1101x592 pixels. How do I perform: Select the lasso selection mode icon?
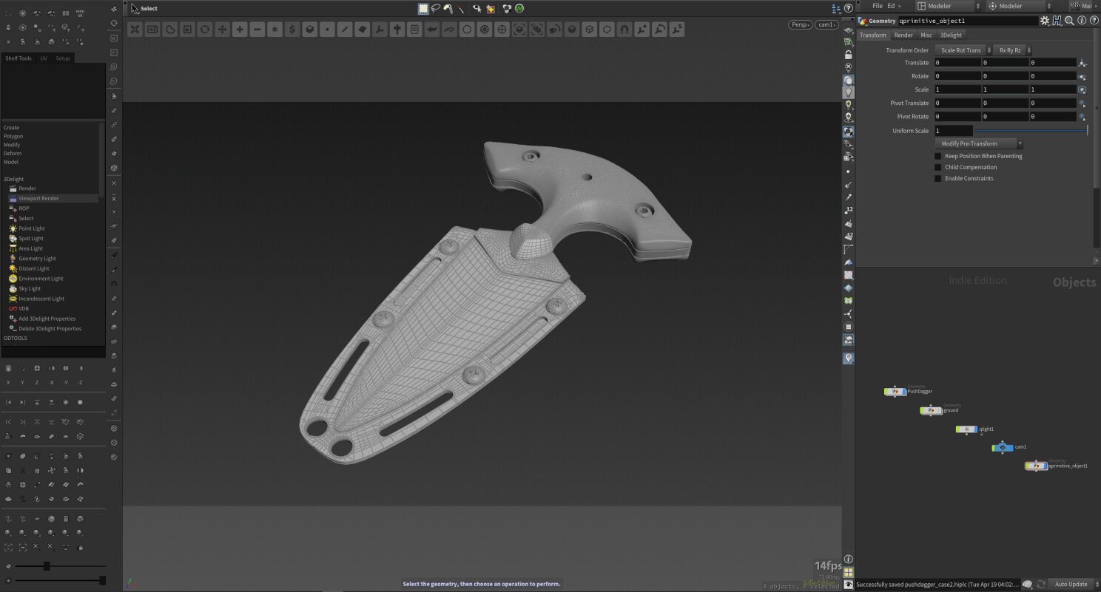436,8
